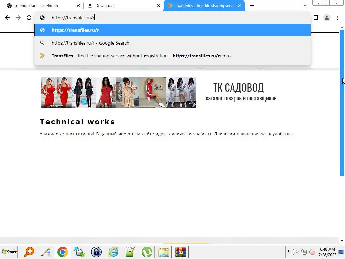Close the Downloads tab

(159, 6)
